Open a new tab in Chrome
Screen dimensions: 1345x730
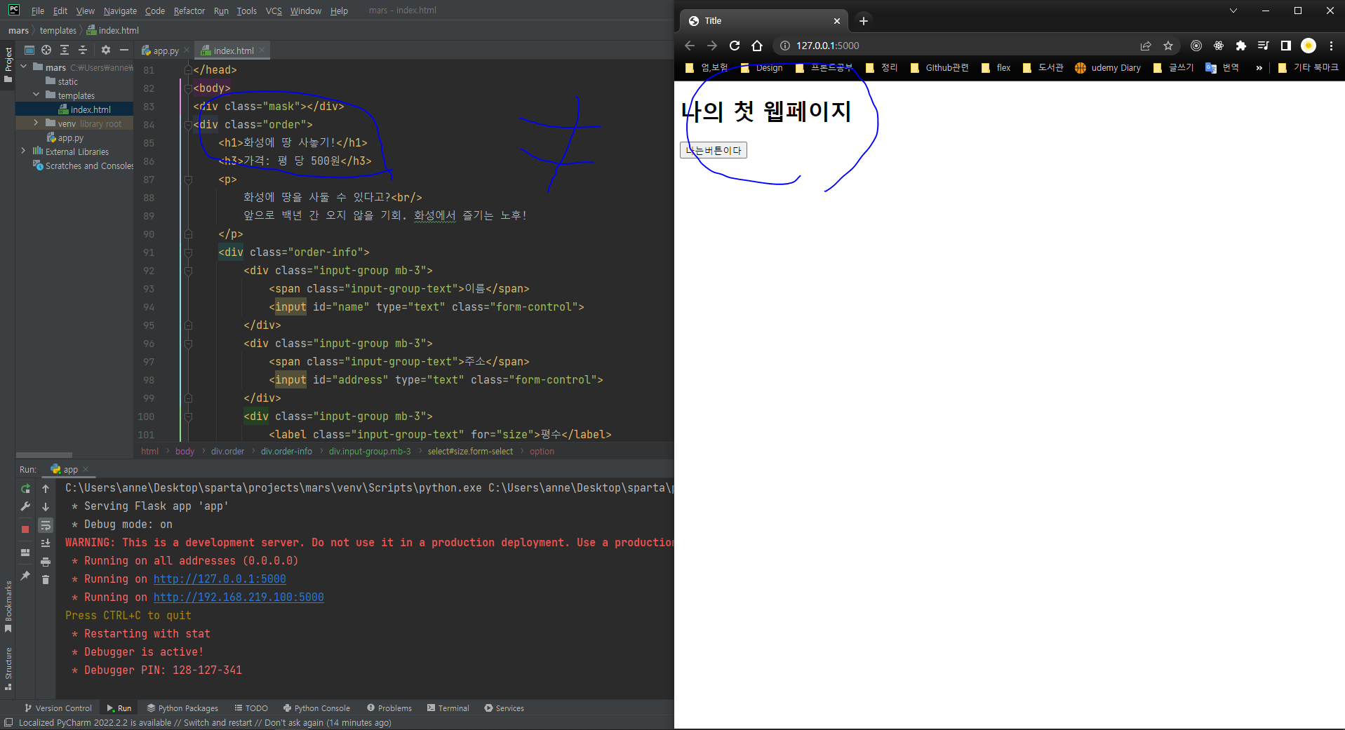(864, 21)
